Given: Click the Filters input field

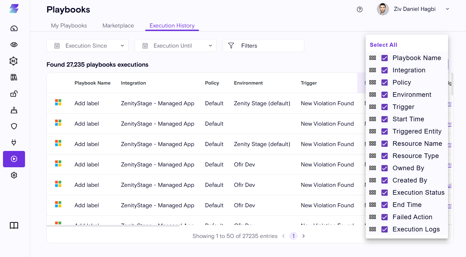Looking at the screenshot, I should 263,46.
